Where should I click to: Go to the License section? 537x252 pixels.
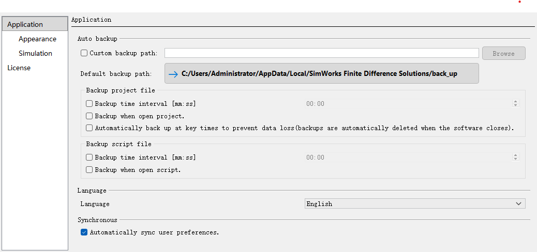point(19,68)
